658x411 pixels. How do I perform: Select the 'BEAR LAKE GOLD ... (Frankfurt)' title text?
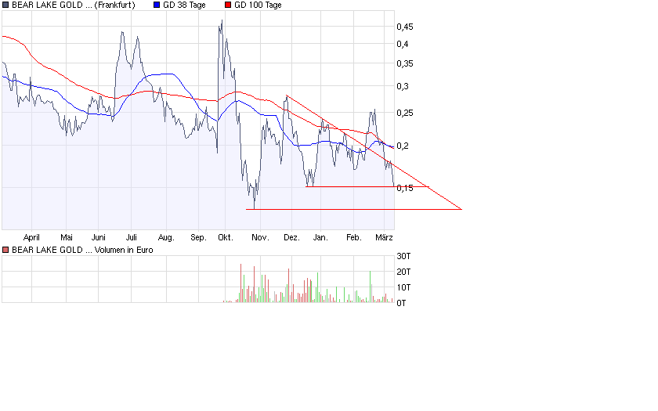point(74,5)
